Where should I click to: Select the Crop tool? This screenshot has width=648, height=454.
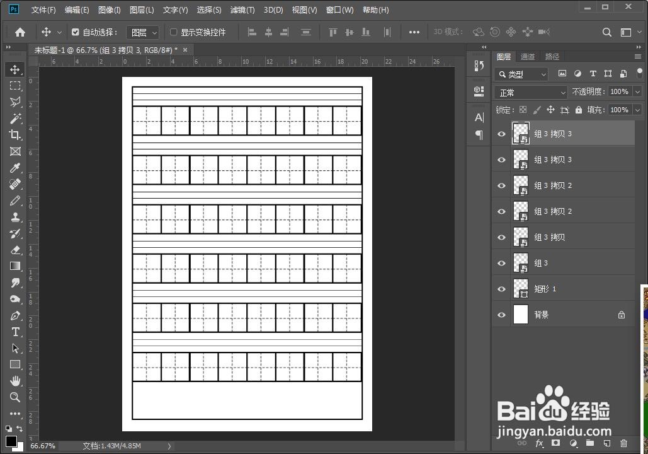tap(15, 134)
